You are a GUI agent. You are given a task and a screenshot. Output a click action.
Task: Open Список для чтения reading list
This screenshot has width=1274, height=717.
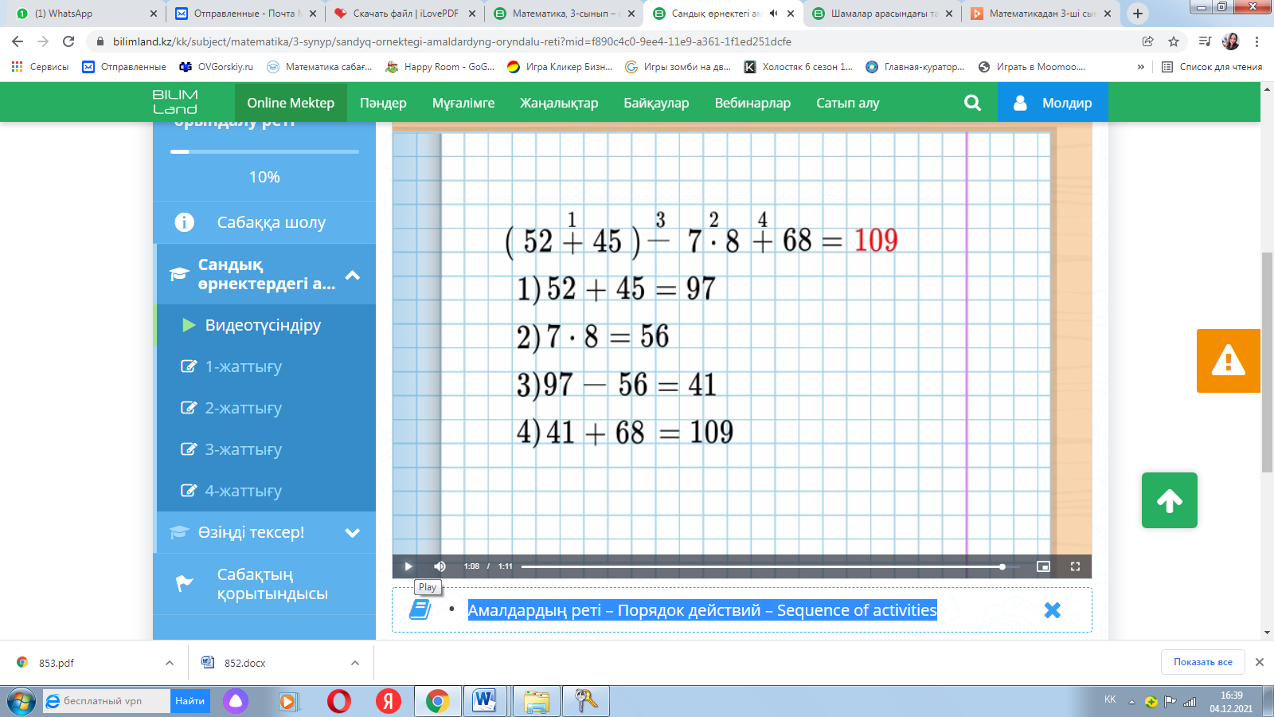1211,67
